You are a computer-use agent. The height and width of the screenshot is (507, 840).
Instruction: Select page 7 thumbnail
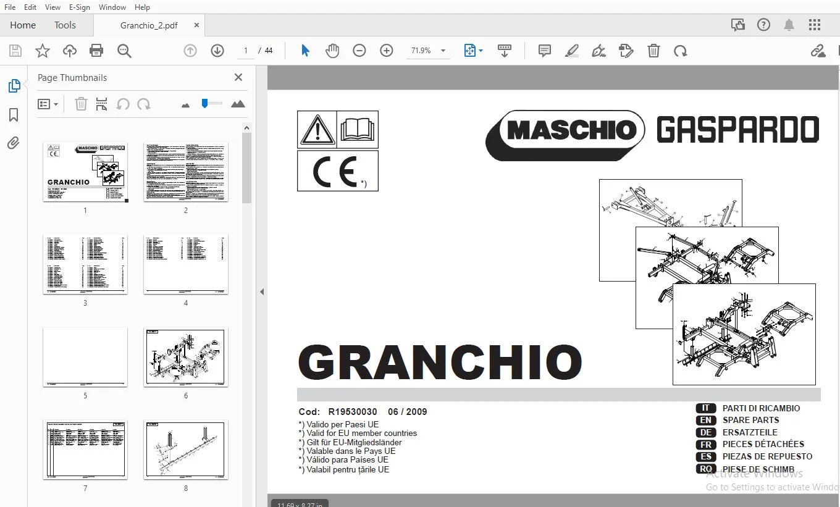point(85,450)
